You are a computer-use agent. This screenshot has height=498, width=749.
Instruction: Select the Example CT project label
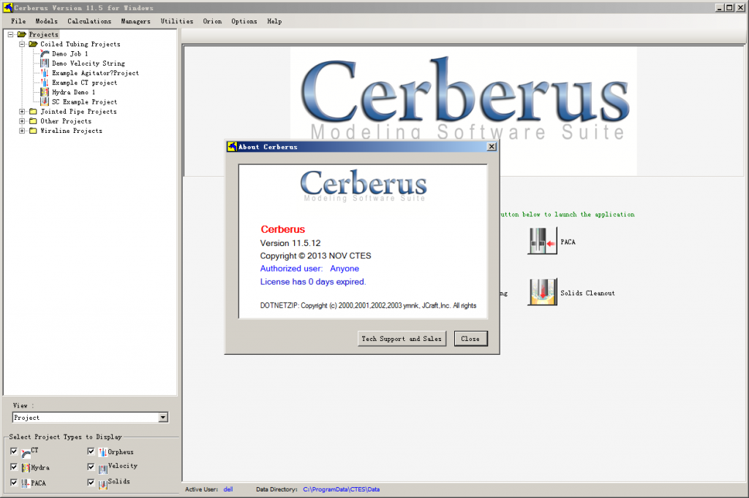click(84, 83)
